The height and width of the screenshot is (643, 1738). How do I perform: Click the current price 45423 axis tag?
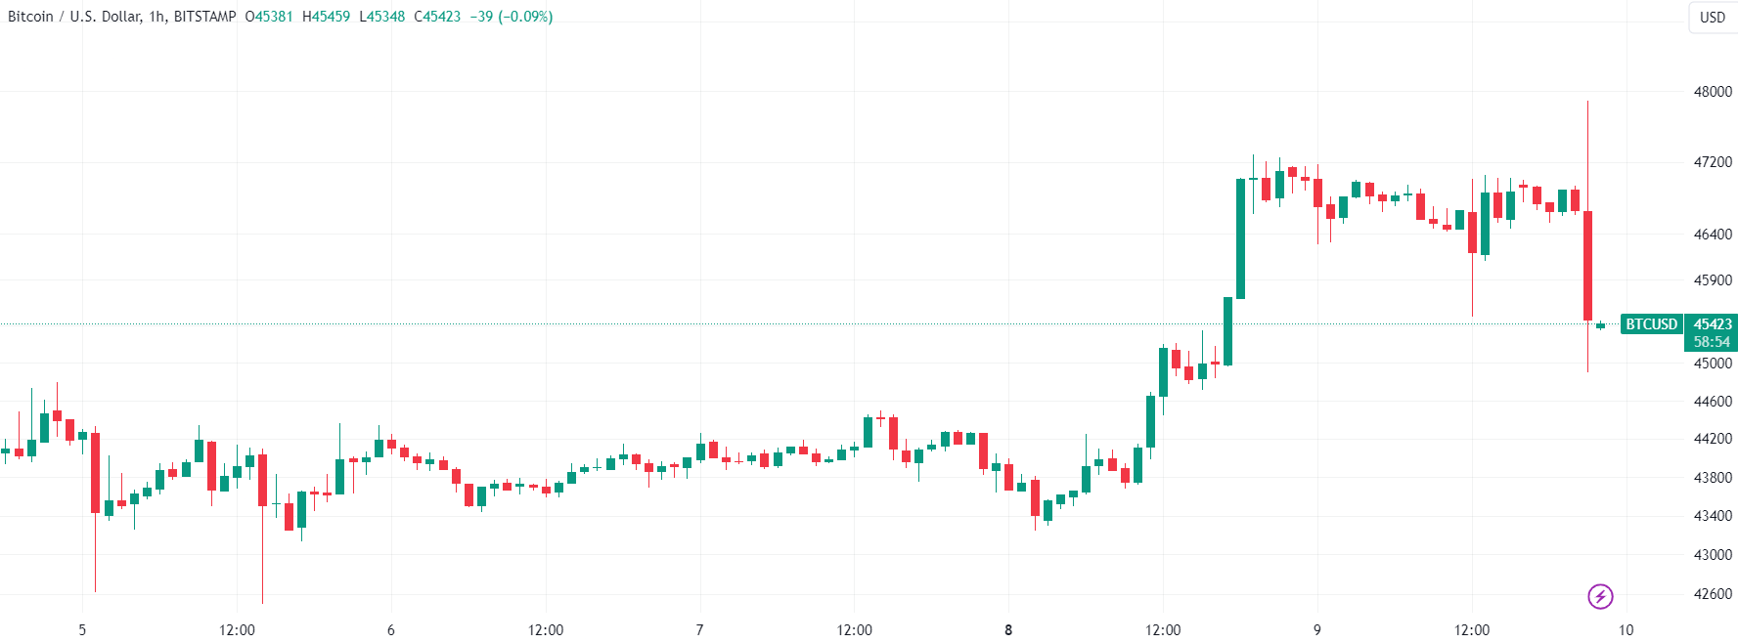1713,324
